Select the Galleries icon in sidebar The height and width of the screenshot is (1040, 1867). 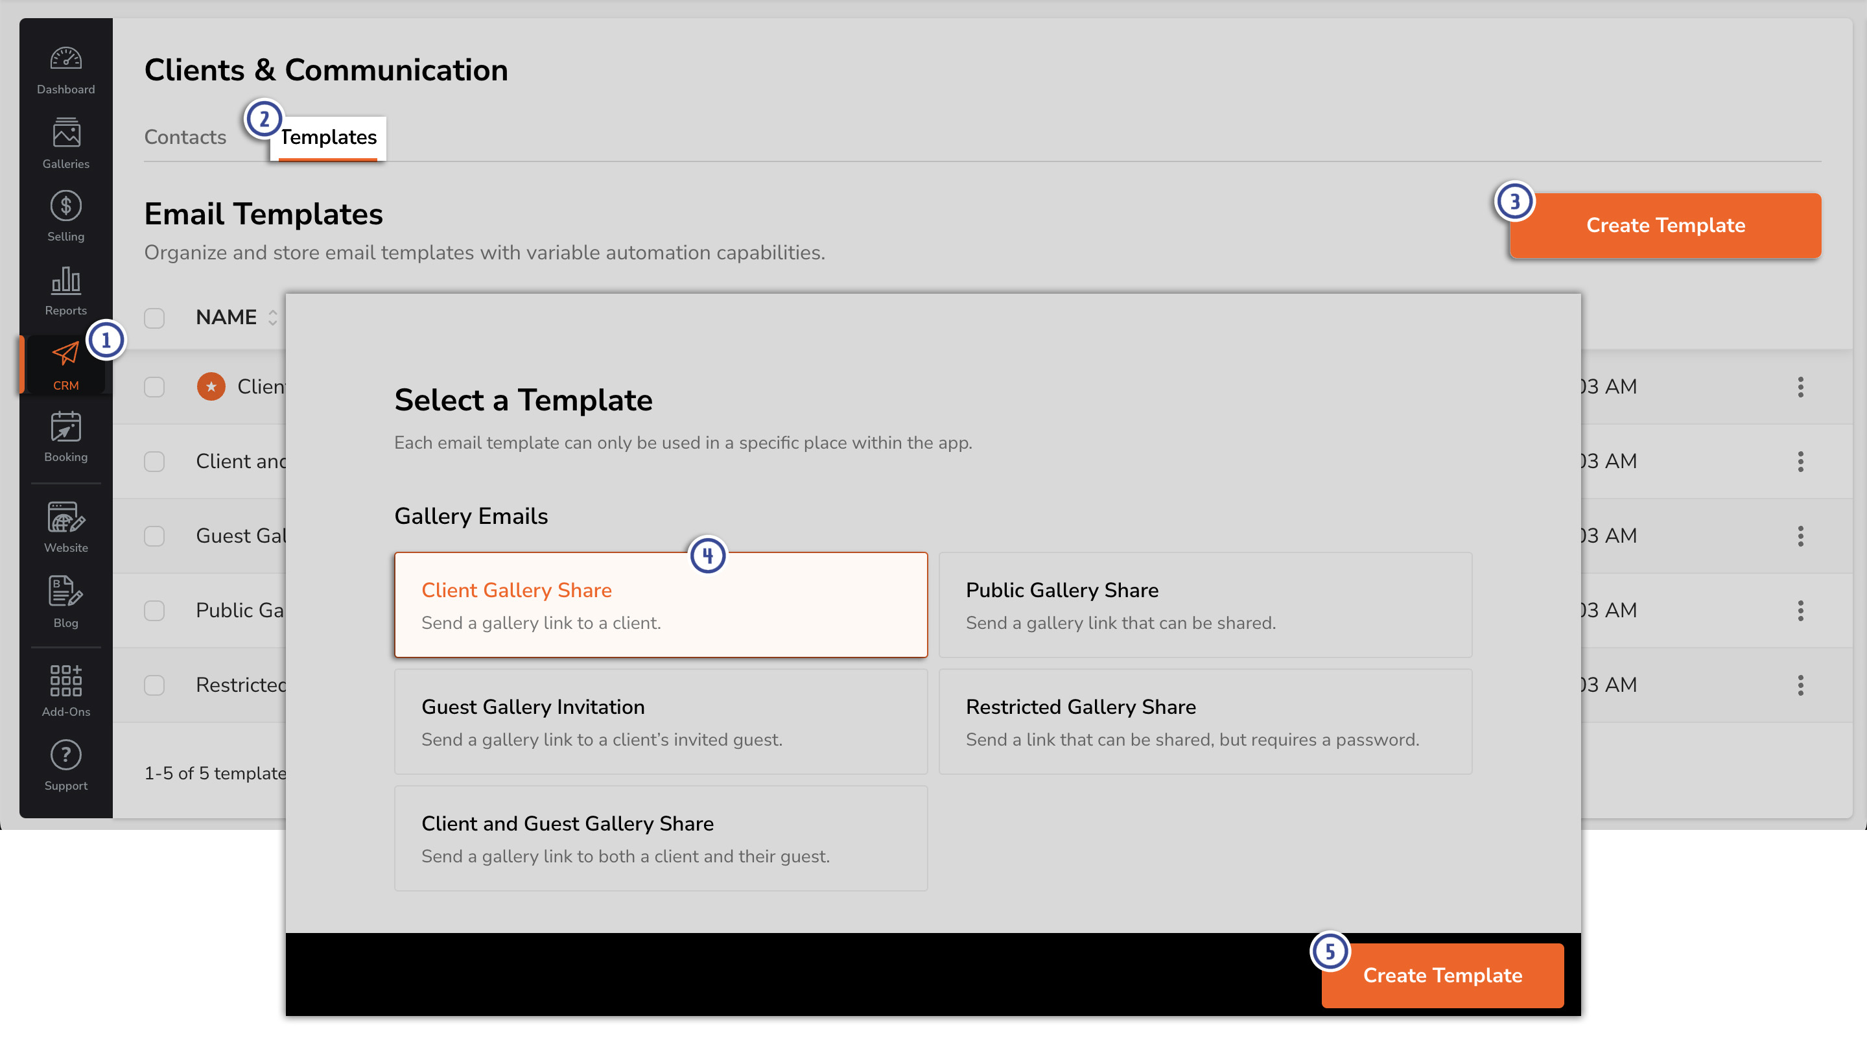[x=65, y=141]
